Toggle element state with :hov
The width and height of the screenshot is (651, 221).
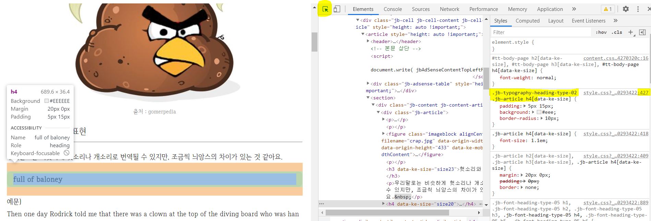click(x=601, y=32)
